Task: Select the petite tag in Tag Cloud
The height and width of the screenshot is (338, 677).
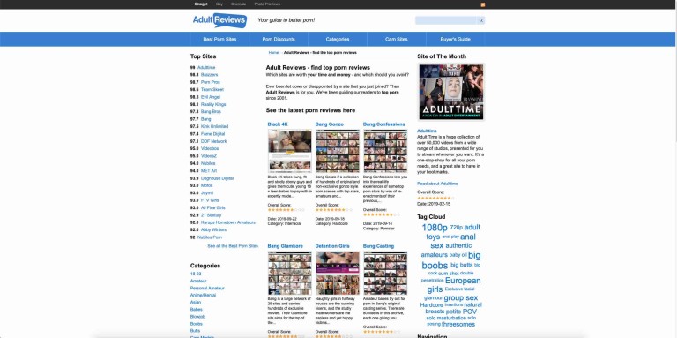Action: 453,312
